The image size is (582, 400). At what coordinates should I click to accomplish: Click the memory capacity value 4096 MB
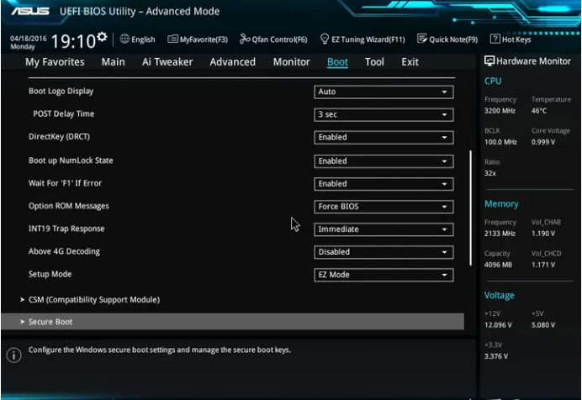[498, 265]
